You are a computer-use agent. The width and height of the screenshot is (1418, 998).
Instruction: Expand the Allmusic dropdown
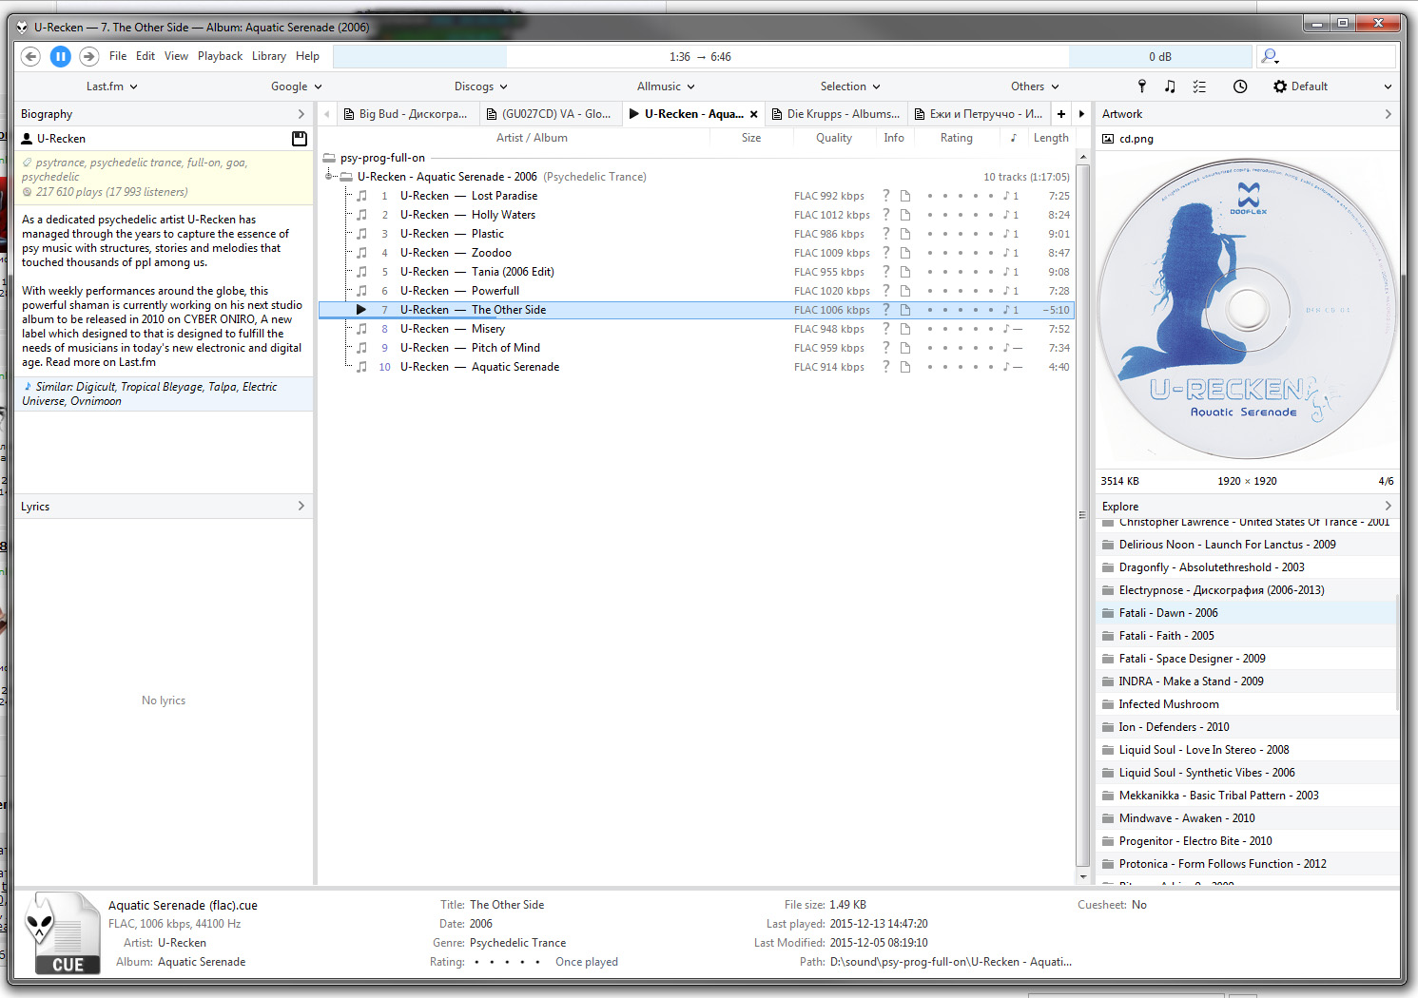(x=666, y=86)
